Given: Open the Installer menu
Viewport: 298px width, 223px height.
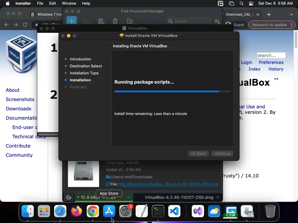Looking at the screenshot, I should click(23, 3).
